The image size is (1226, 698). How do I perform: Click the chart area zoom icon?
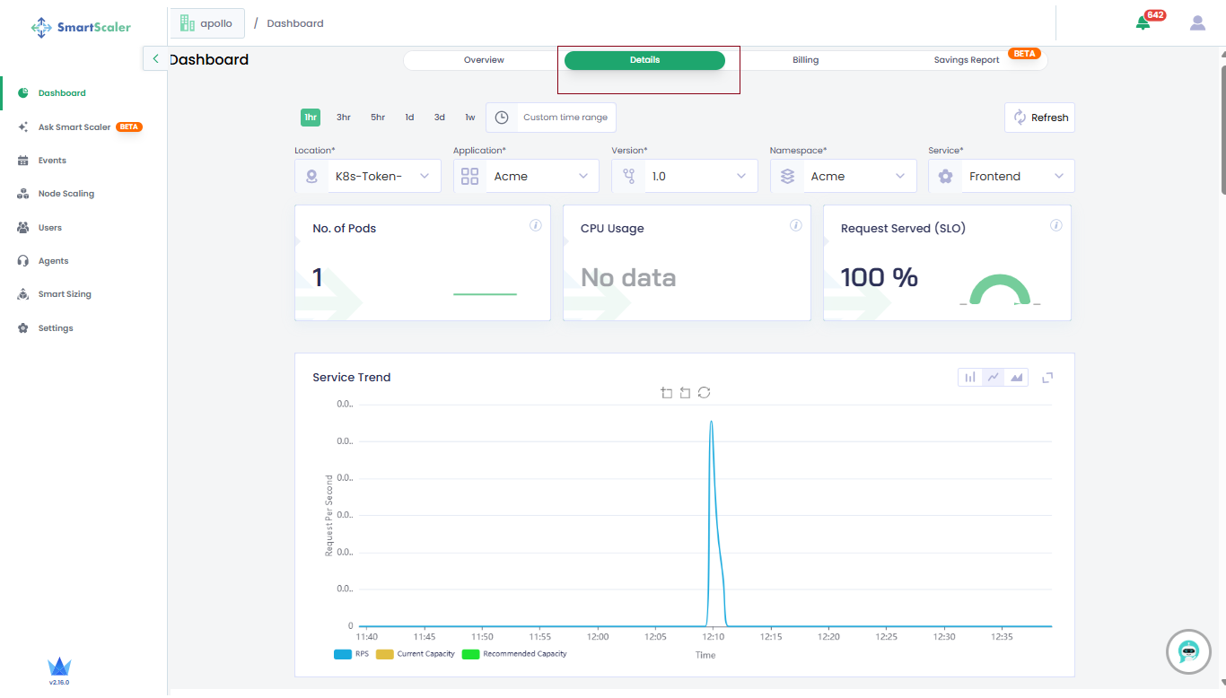(x=666, y=393)
